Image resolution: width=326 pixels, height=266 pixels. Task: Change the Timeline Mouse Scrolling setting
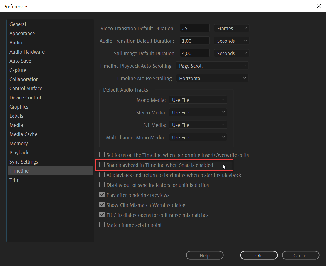point(212,78)
